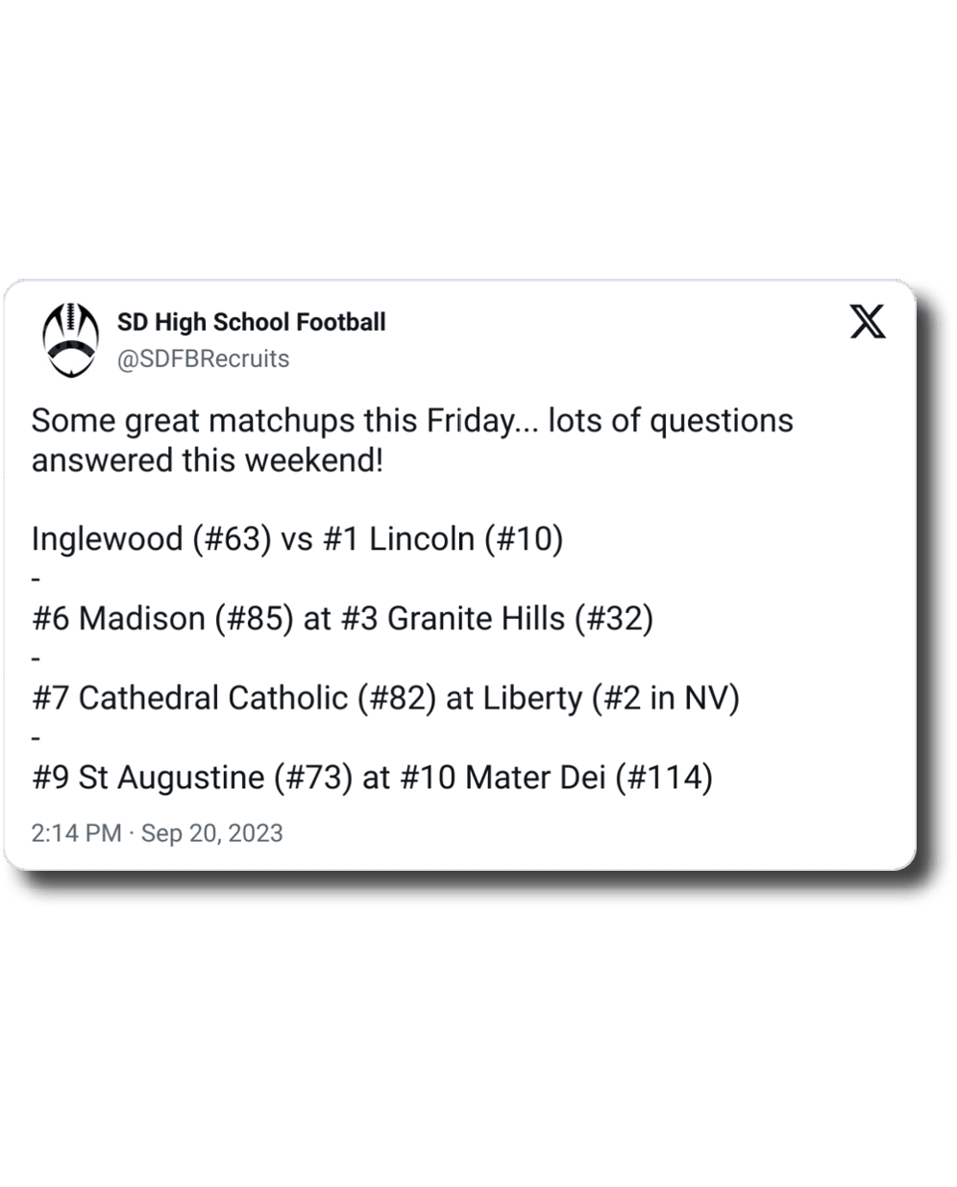Click the '#3 Granite Hills (#32)' text
This screenshot has width=957, height=1187.
[x=497, y=618]
